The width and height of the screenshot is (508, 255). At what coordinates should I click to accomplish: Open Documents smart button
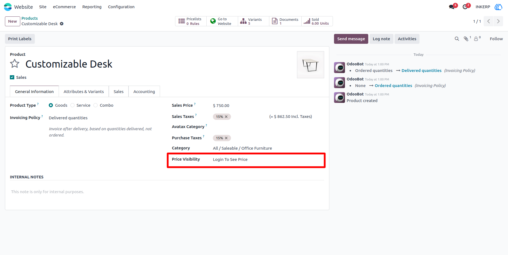[x=285, y=21]
